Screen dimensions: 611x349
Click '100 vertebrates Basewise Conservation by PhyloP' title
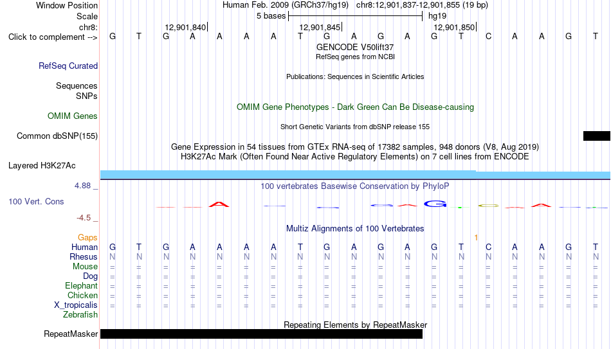[x=355, y=186]
